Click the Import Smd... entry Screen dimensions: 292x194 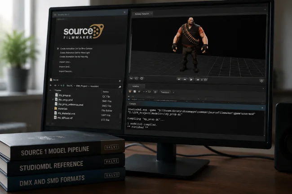pyautogui.click(x=65, y=67)
